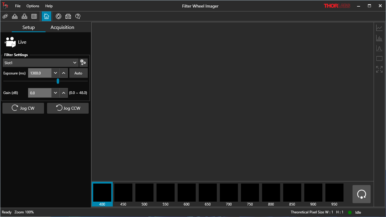Switch to the Acquisition tab
The height and width of the screenshot is (217, 386).
click(62, 27)
